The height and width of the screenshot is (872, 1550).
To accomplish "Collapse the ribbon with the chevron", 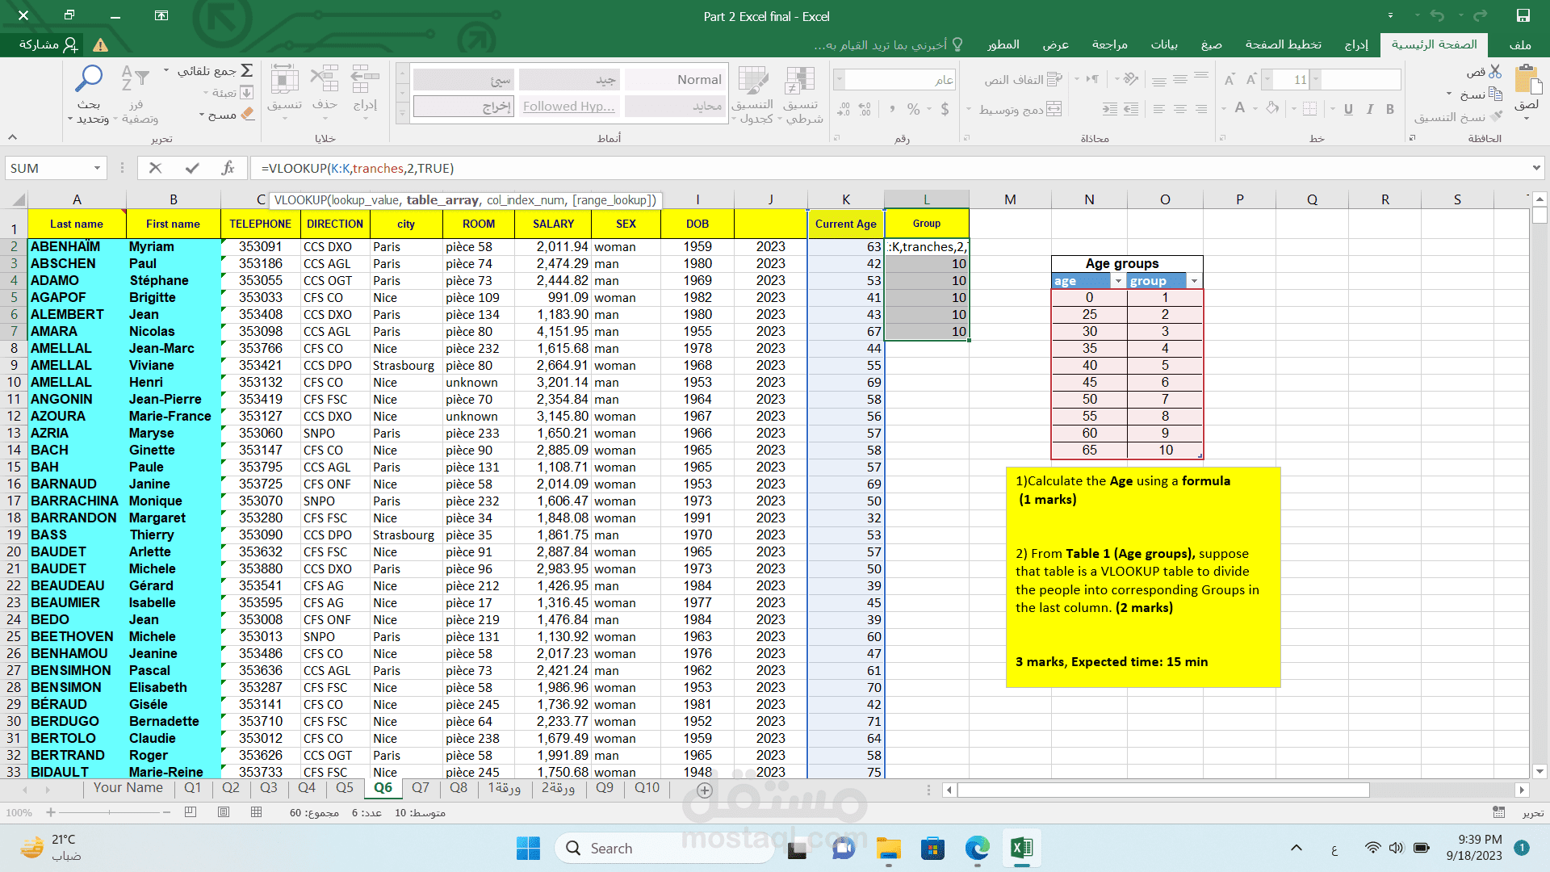I will (12, 137).
